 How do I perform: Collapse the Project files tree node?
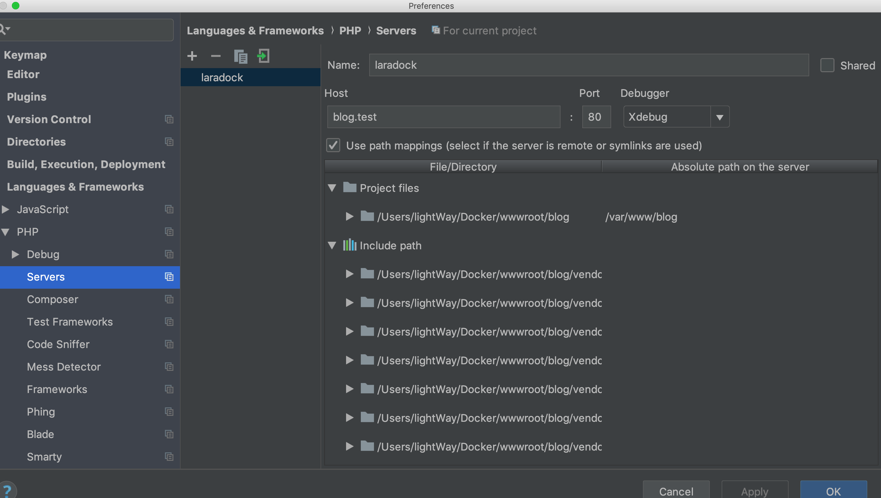coord(332,188)
